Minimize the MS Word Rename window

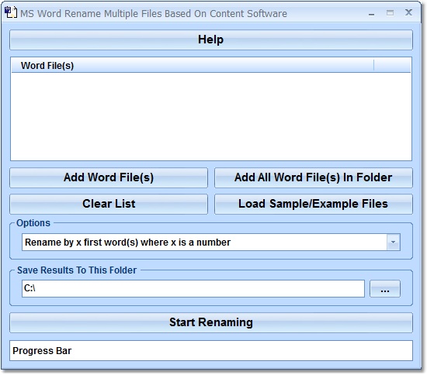(371, 14)
